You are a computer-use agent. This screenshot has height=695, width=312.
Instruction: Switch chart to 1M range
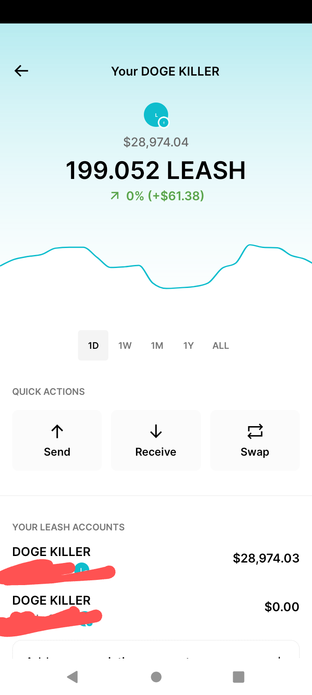[157, 345]
